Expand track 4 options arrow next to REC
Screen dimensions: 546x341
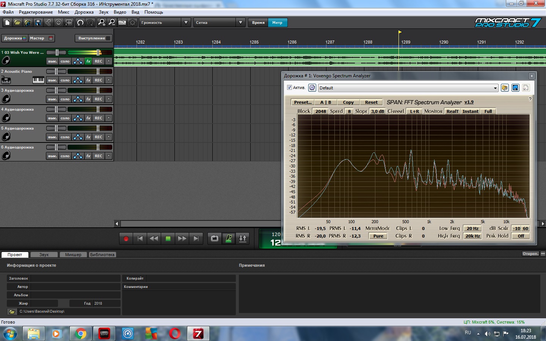point(109,118)
